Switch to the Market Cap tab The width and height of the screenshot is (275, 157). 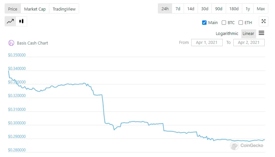click(35, 9)
